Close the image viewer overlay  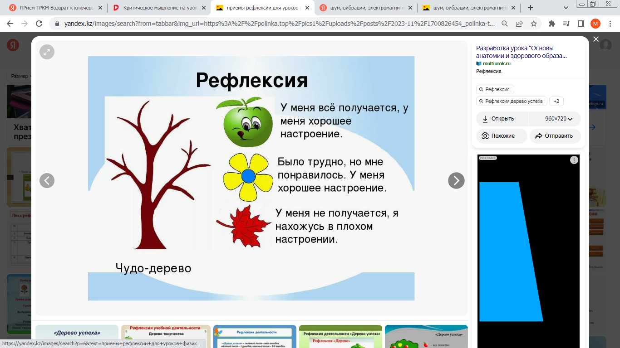(596, 39)
